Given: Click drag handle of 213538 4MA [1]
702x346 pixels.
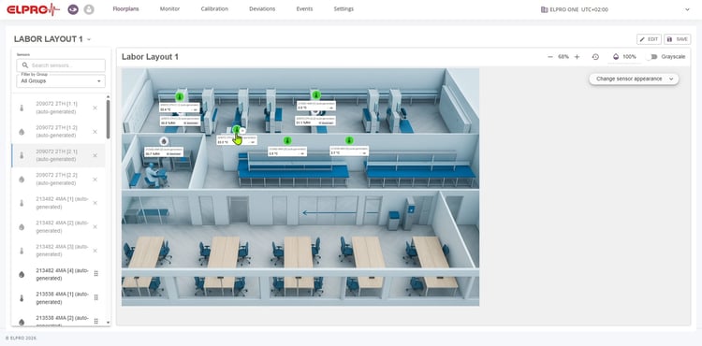Looking at the screenshot, I should 95,297.
